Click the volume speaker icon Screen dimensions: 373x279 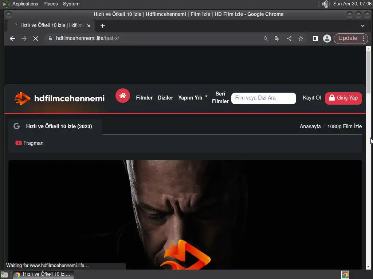pyautogui.click(x=325, y=4)
